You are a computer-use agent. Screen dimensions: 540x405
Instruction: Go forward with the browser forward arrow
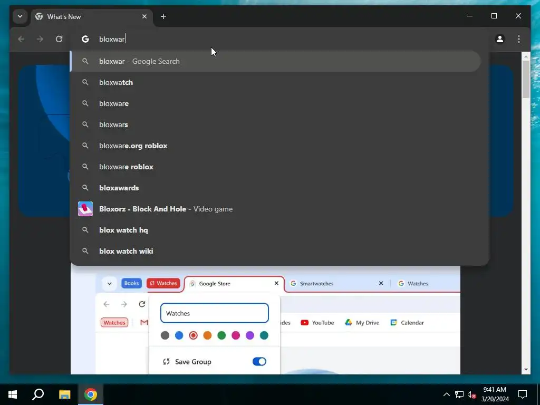click(40, 39)
